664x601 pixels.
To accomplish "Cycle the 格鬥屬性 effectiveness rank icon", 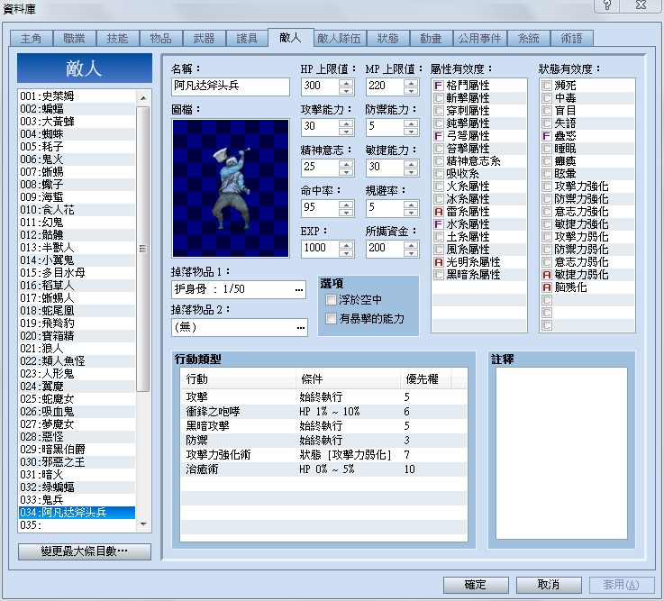I will [438, 86].
